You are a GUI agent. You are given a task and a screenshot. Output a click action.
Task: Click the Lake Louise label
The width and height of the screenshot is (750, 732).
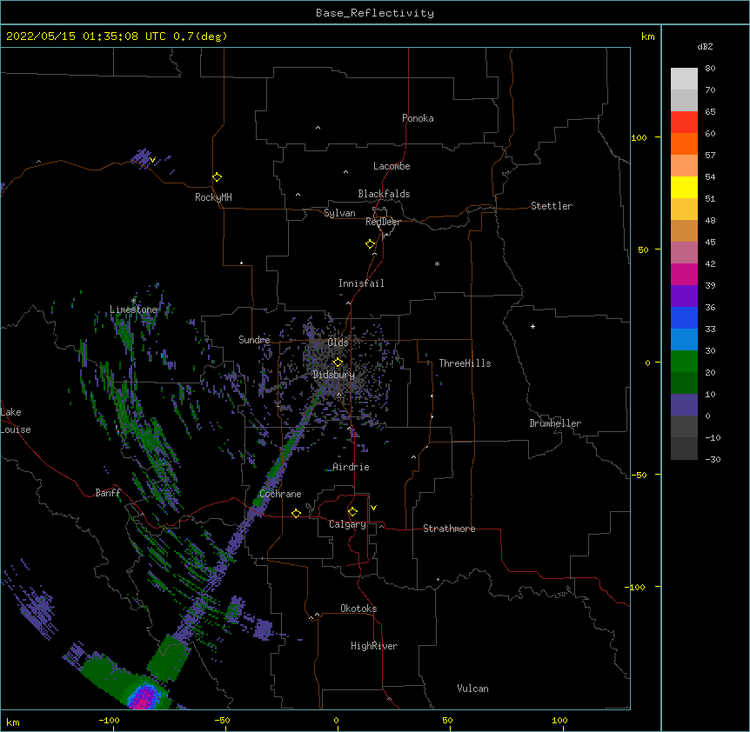point(16,421)
